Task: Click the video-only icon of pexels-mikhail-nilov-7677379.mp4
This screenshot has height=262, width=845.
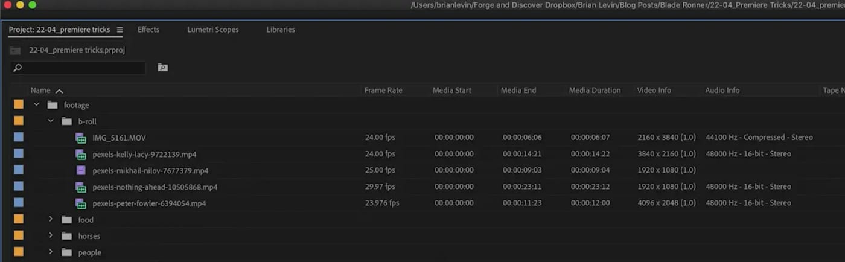Action: click(81, 170)
